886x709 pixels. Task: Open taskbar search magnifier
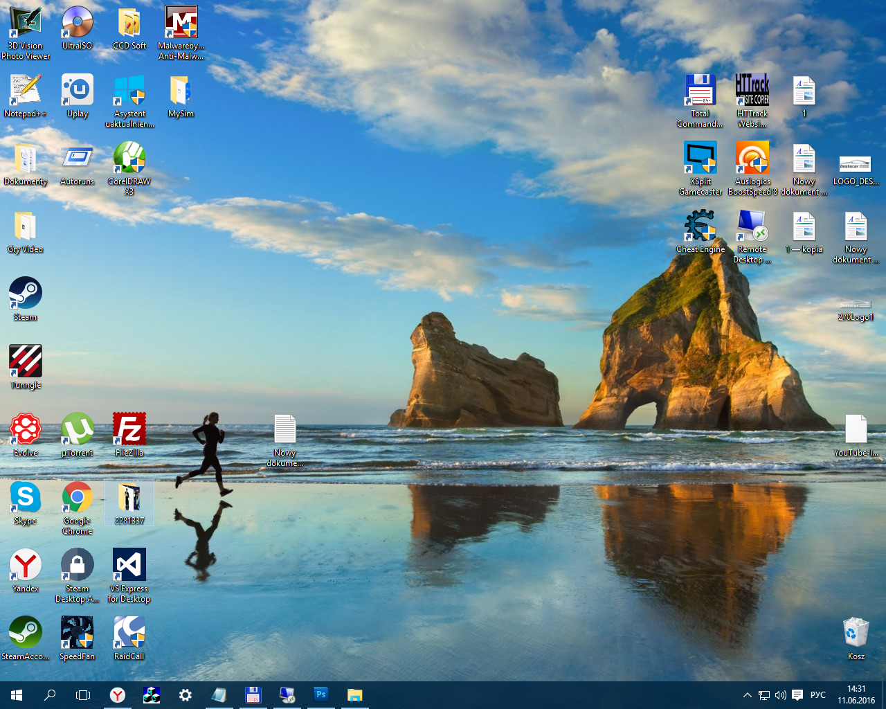point(50,695)
